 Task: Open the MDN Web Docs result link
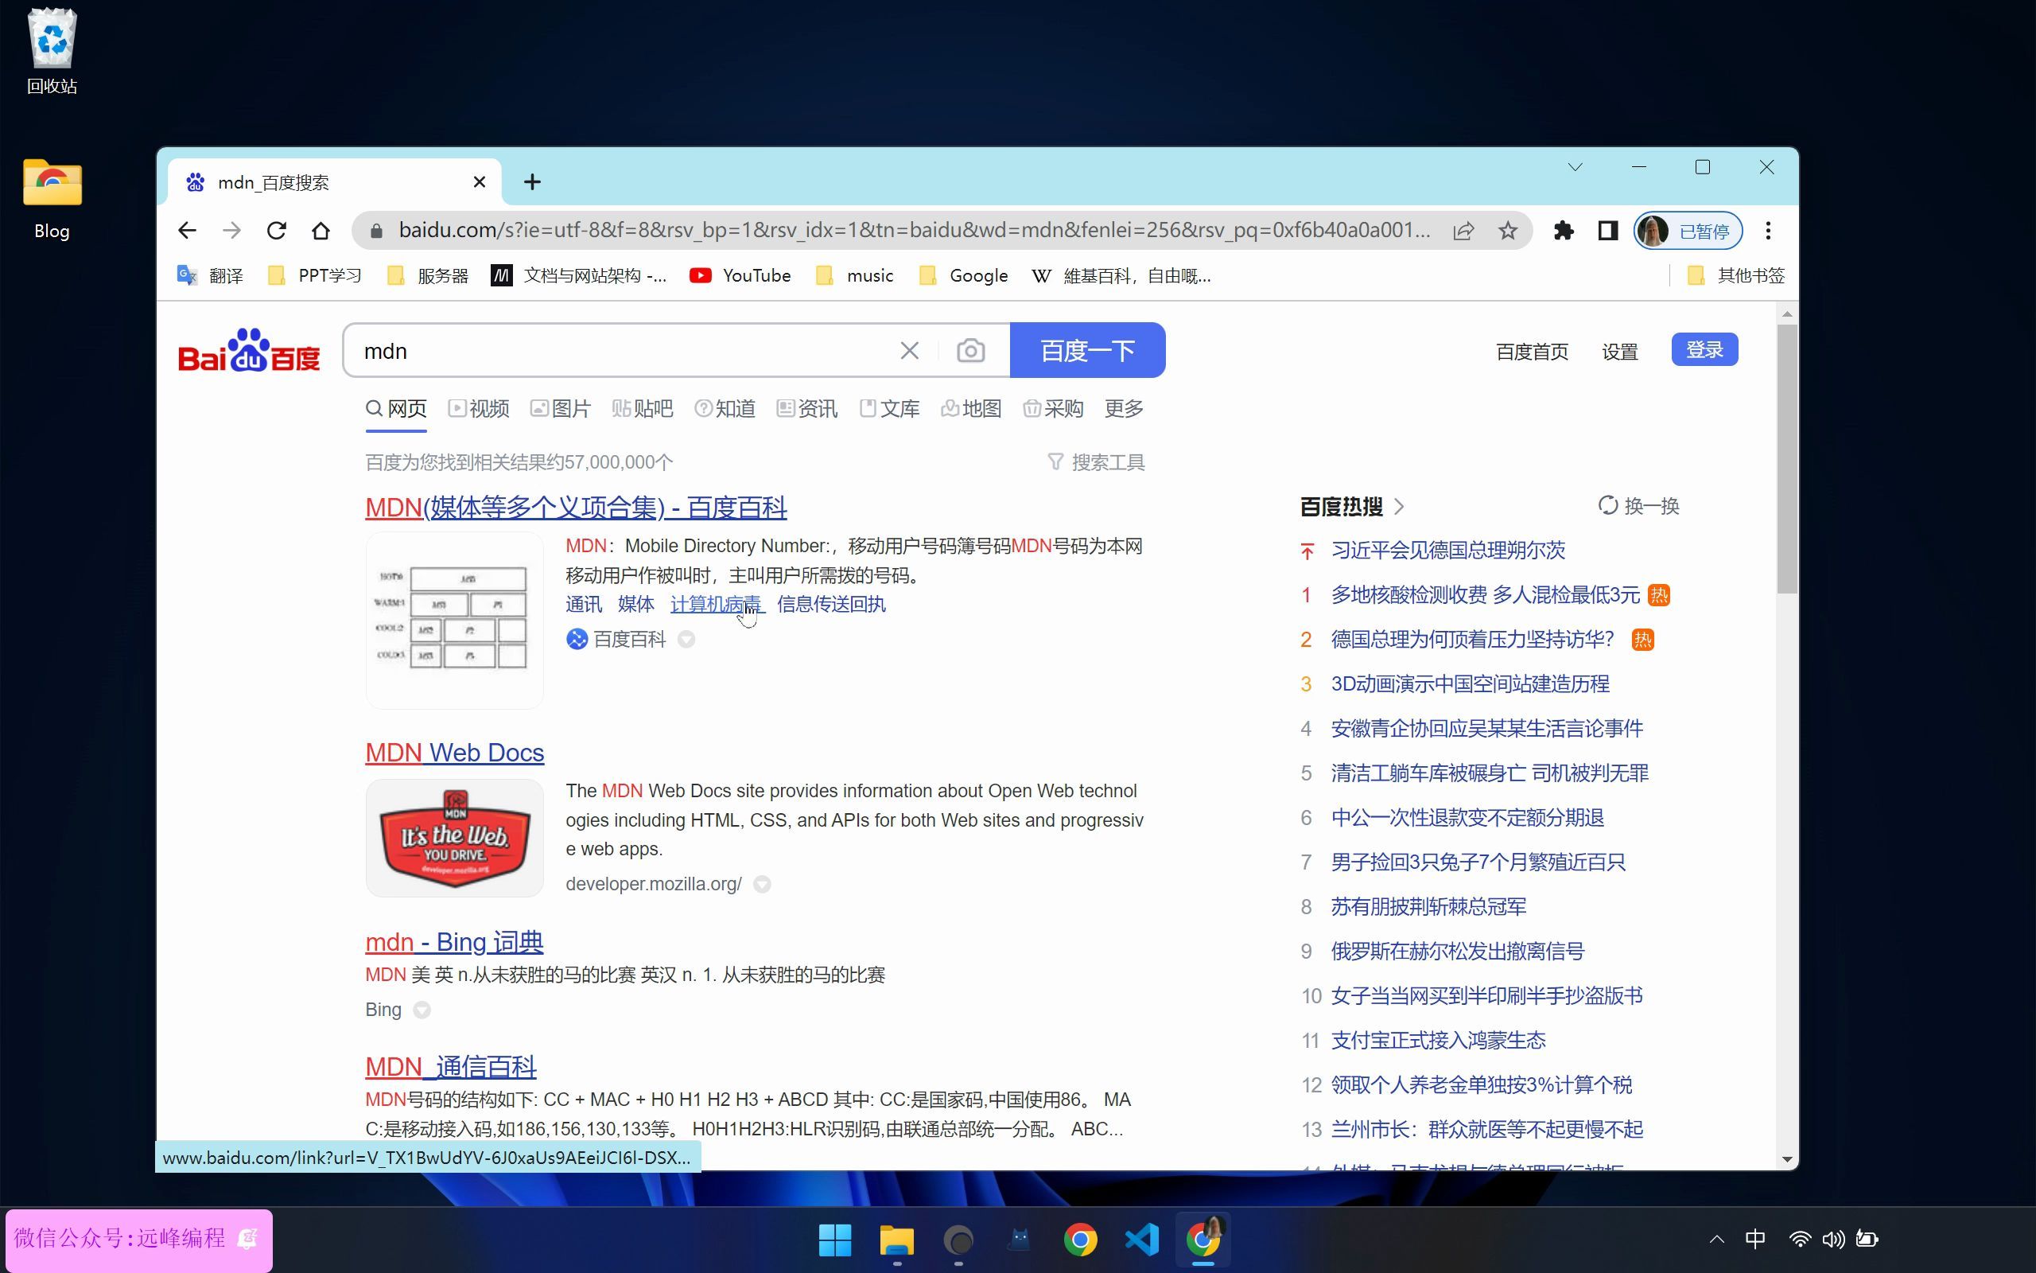(x=454, y=752)
